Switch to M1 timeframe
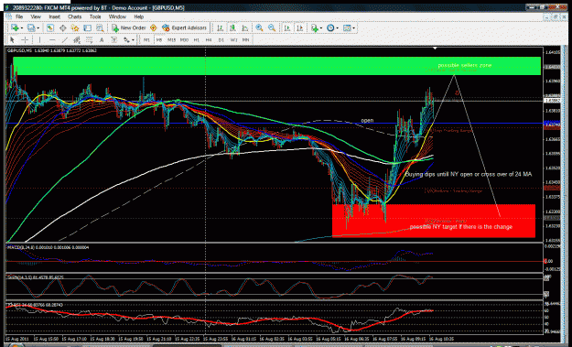Image resolution: width=572 pixels, height=347 pixels. click(146, 39)
